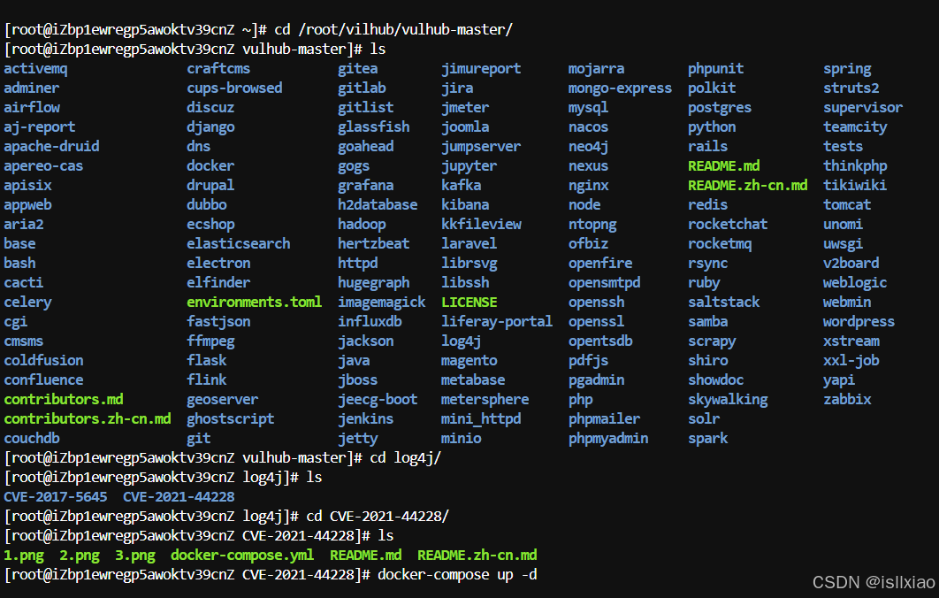Select the 'opensmtpd' entry
The height and width of the screenshot is (598, 939).
point(604,283)
